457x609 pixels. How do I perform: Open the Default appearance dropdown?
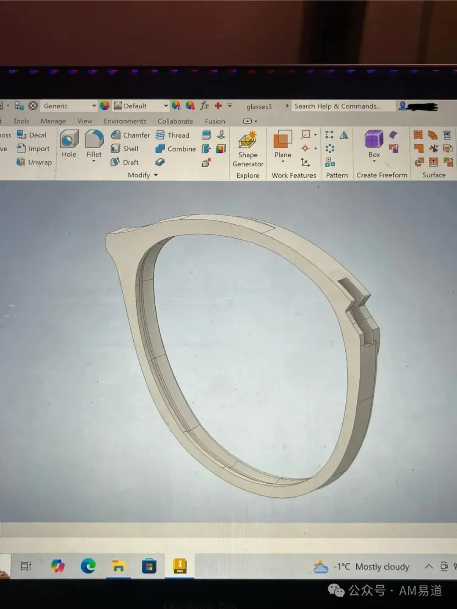coord(141,106)
